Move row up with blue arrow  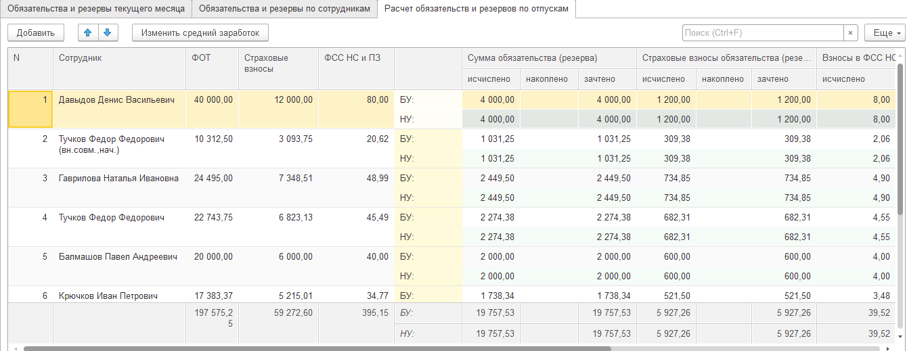tap(89, 32)
